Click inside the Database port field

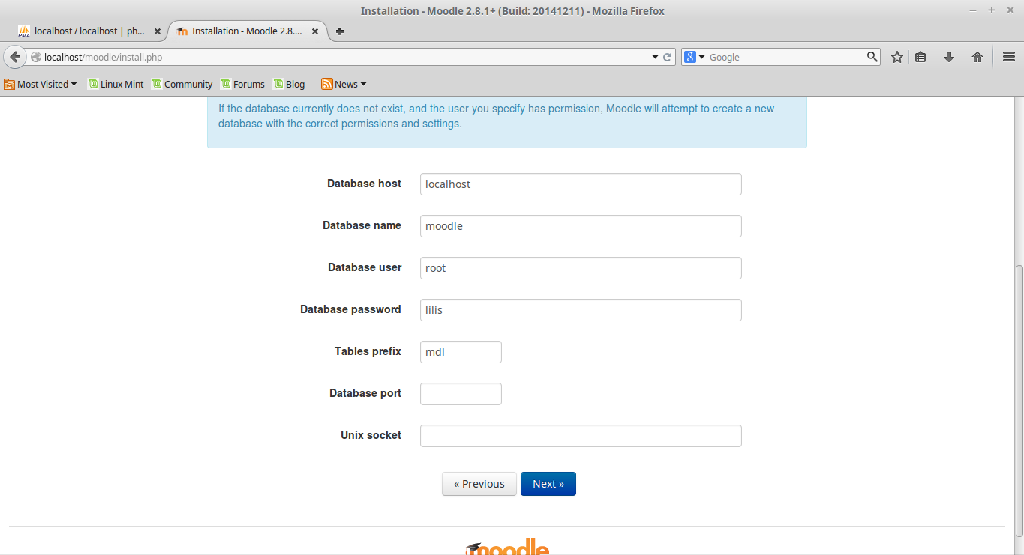pyautogui.click(x=460, y=393)
